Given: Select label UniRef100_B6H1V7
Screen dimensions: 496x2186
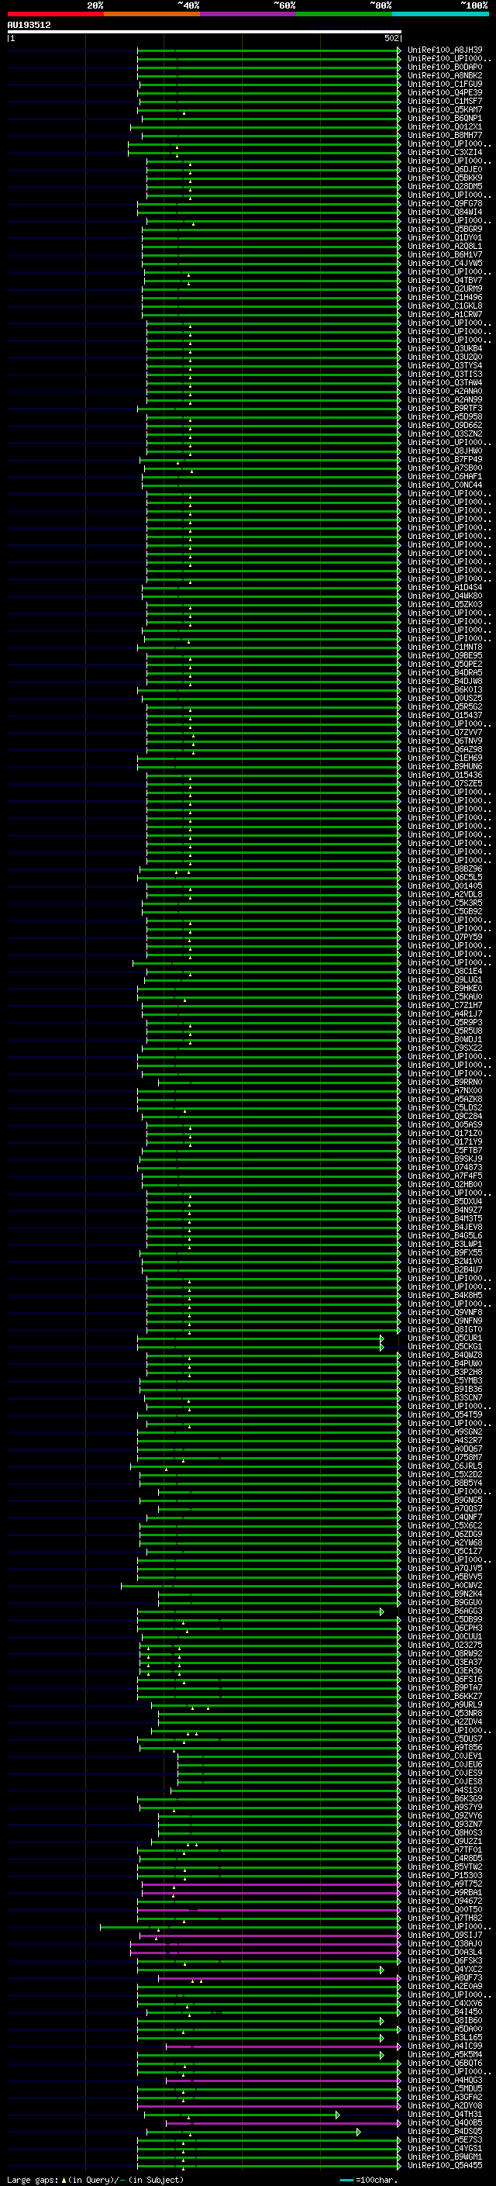Looking at the screenshot, I should click(445, 254).
